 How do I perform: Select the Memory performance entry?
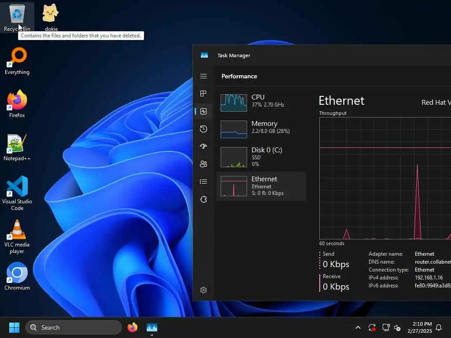pyautogui.click(x=261, y=129)
